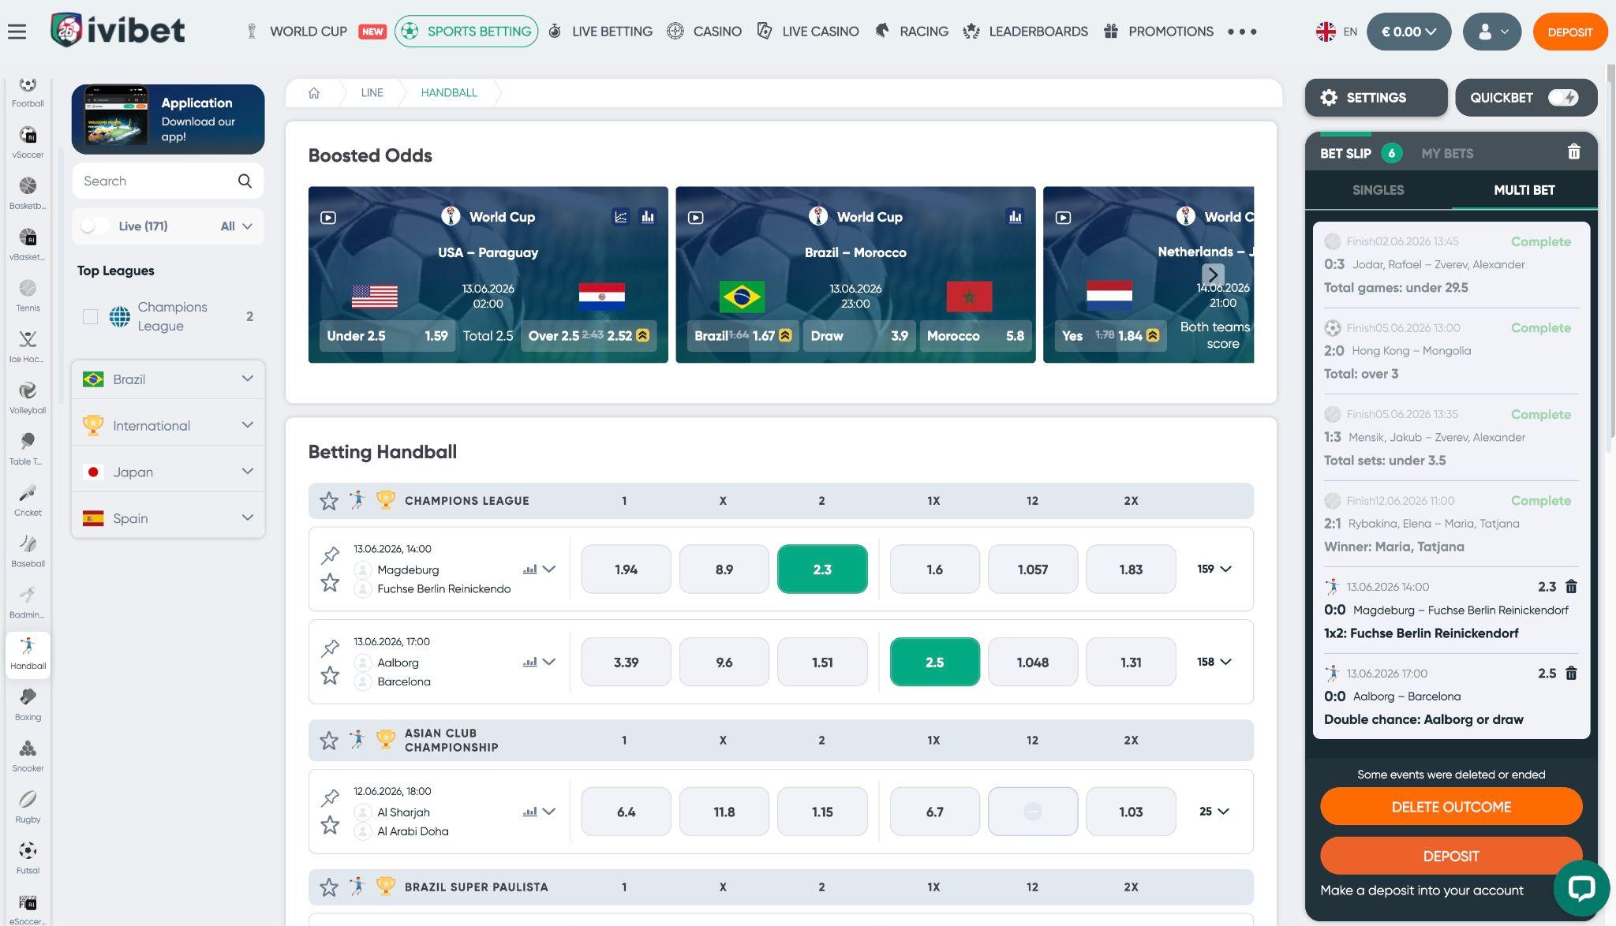Expand the Brazil leagues list
The image size is (1616, 926).
168,379
